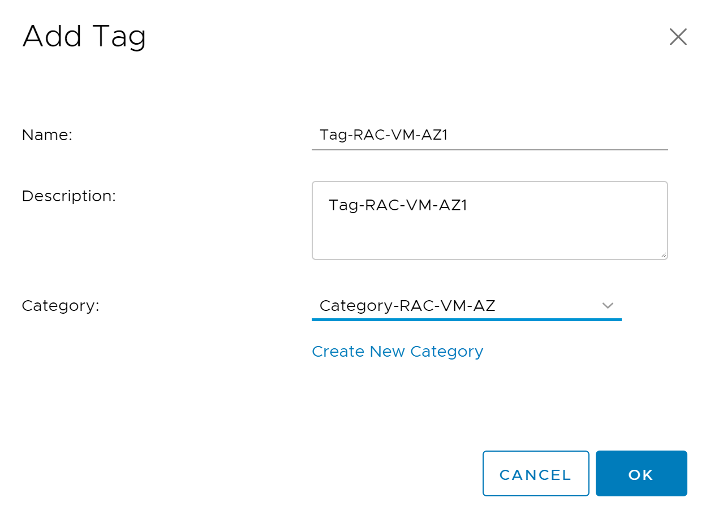Image resolution: width=710 pixels, height=515 pixels.
Task: Close the Add Tag dialog
Action: [x=678, y=37]
